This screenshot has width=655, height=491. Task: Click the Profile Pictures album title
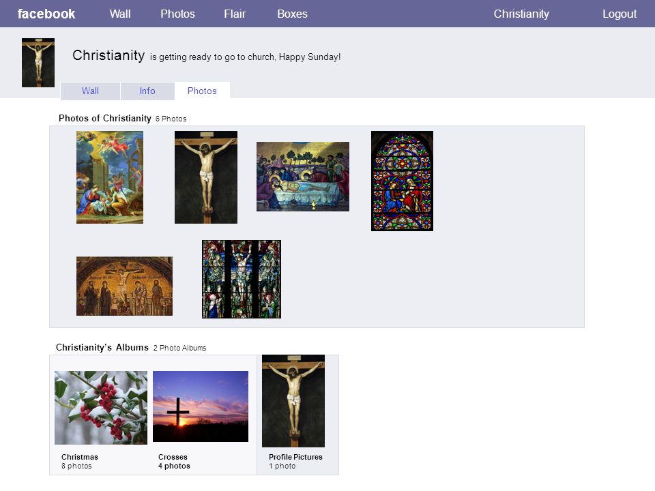click(x=295, y=457)
